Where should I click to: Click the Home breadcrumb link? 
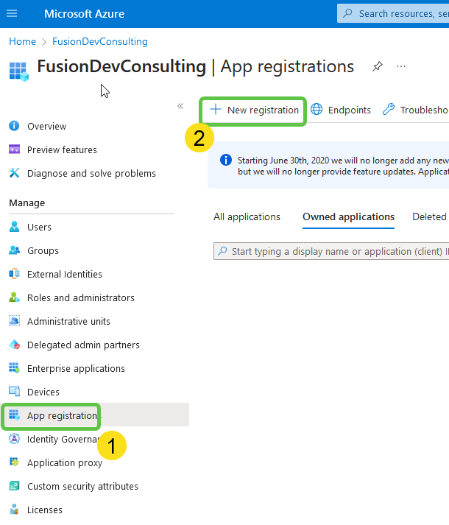(22, 41)
